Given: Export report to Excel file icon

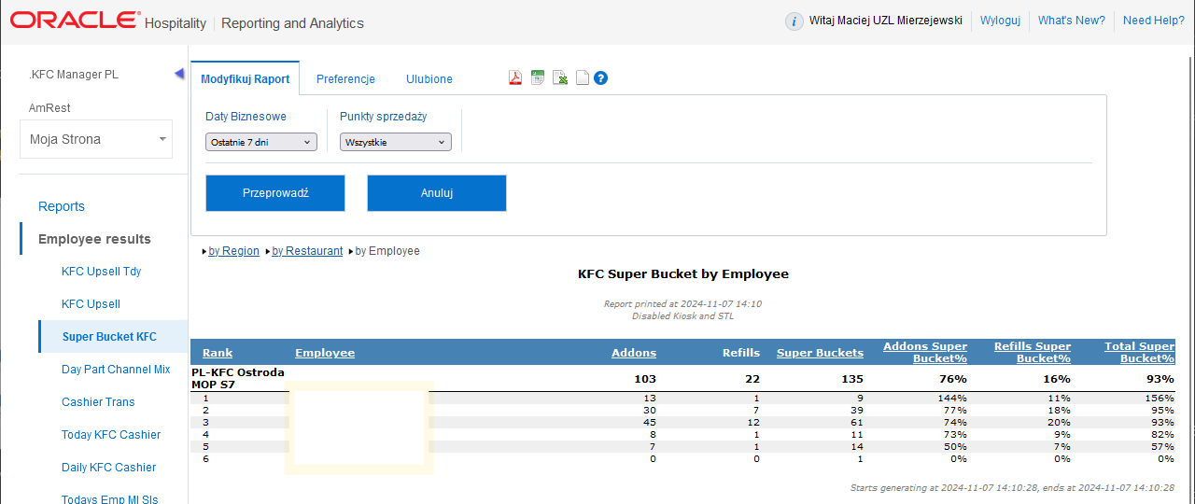Looking at the screenshot, I should 560,78.
